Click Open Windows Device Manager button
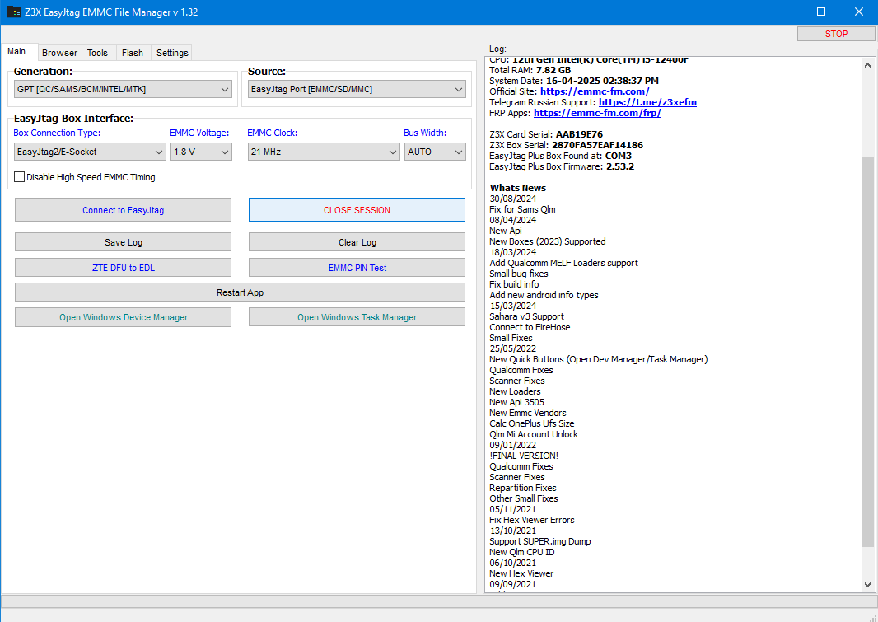The width and height of the screenshot is (878, 622). click(124, 317)
